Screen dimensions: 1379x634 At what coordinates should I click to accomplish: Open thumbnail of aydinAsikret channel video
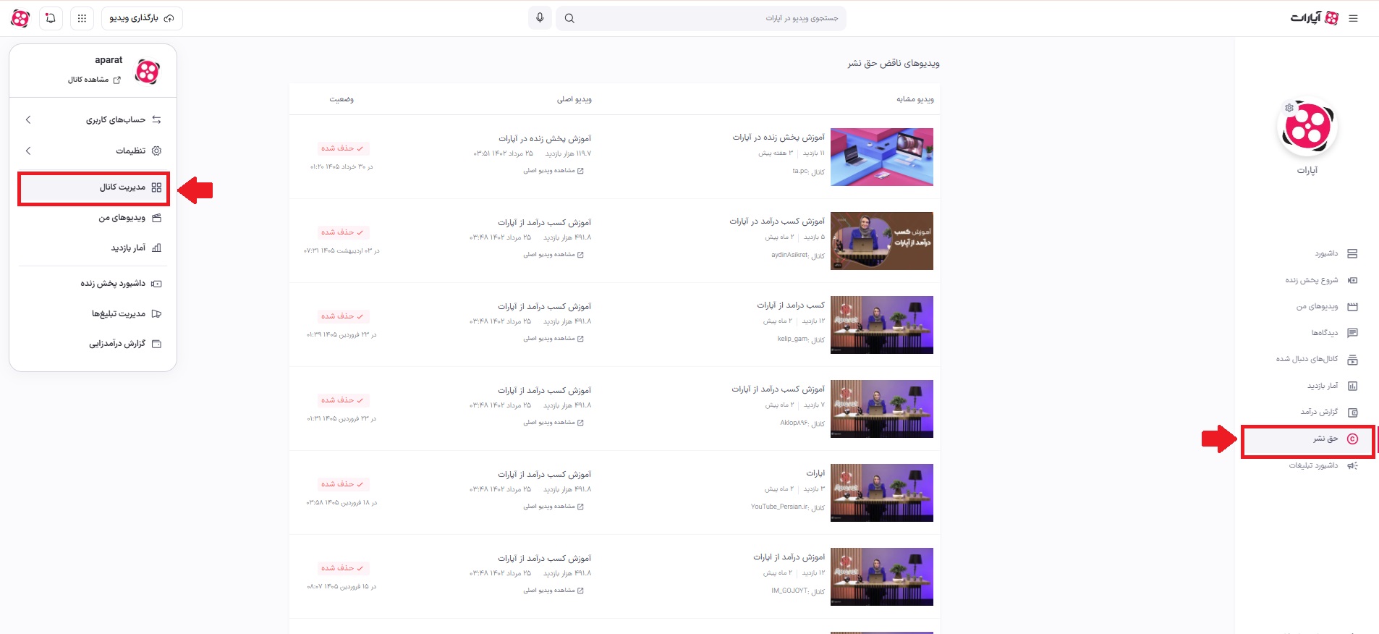click(881, 241)
